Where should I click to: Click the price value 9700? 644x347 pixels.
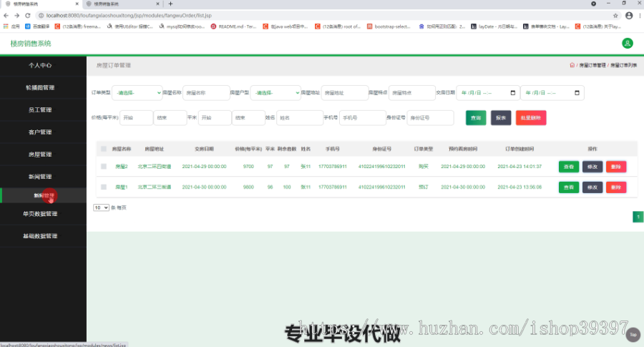[248, 166]
